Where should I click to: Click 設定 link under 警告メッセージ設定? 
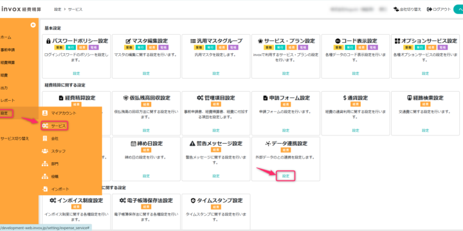[216, 176]
